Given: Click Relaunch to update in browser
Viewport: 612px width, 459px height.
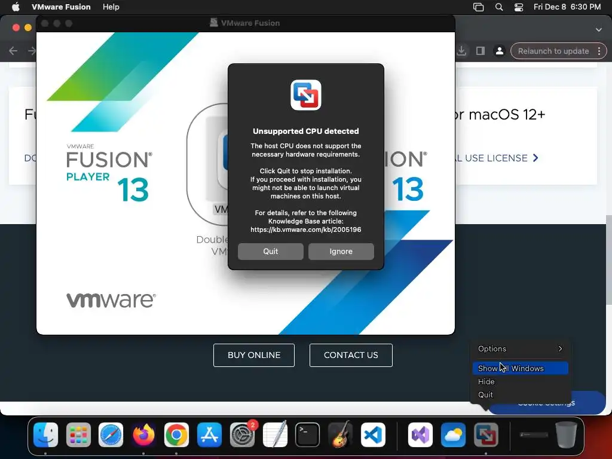Looking at the screenshot, I should (x=553, y=51).
